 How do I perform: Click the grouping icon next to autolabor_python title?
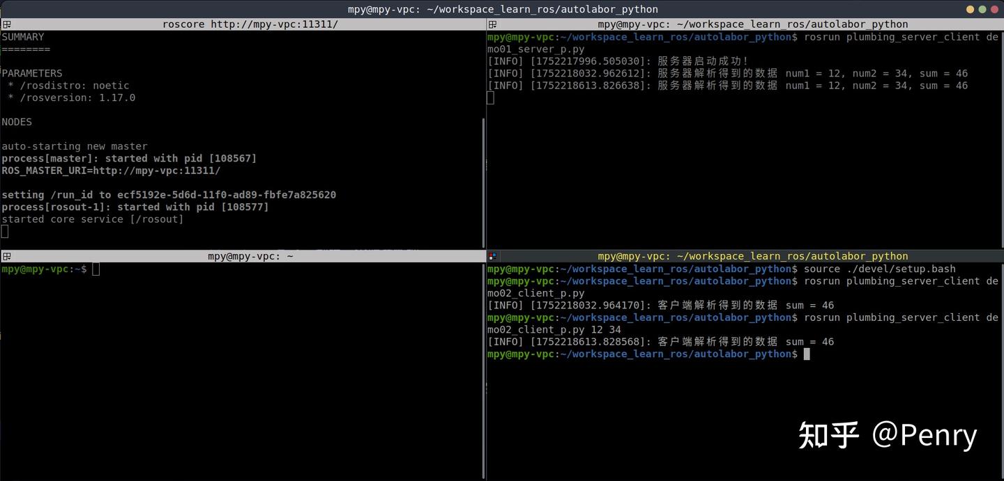[x=492, y=24]
